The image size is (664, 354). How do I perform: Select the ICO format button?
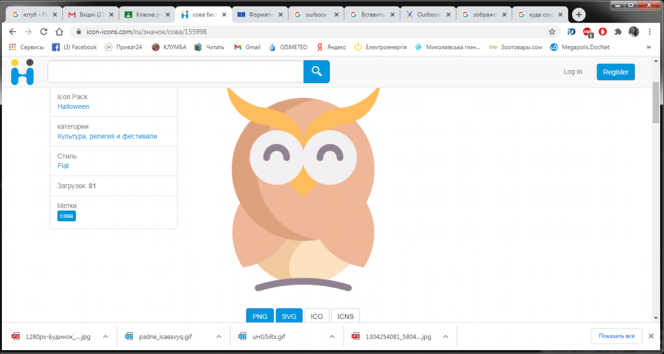pos(316,316)
